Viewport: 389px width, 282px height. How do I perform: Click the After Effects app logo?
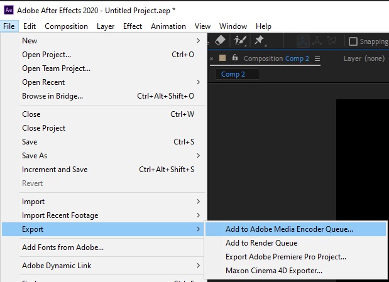pyautogui.click(x=9, y=10)
